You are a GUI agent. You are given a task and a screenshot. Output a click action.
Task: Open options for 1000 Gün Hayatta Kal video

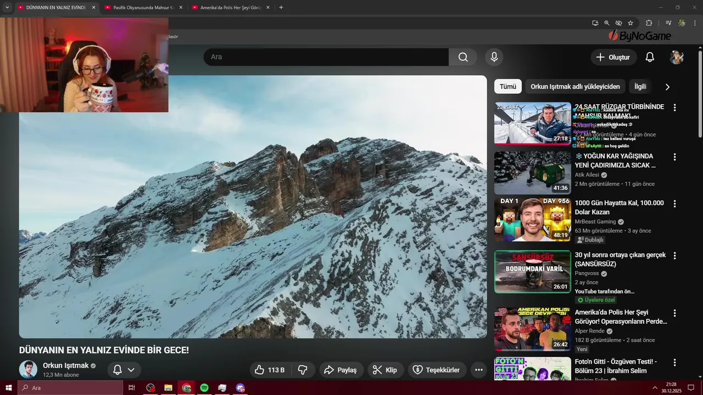point(674,204)
